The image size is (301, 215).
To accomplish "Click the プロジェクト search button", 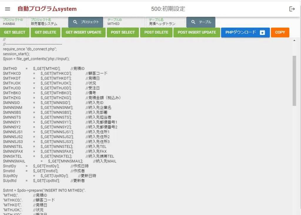I will point(86,22).
